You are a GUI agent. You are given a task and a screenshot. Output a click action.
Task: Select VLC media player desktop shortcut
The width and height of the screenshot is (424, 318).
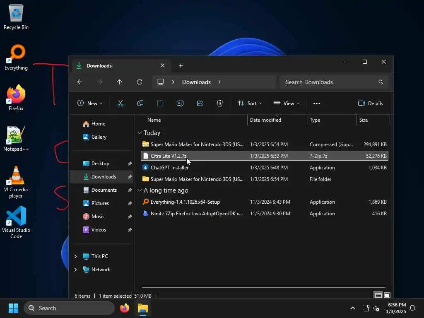[x=16, y=182]
